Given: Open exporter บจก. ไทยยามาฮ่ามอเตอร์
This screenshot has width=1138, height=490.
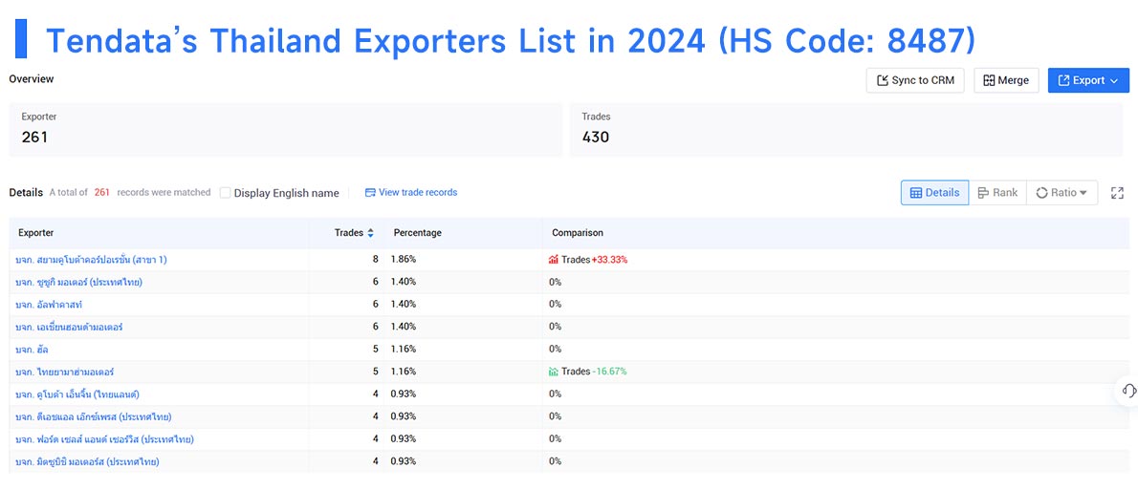Looking at the screenshot, I should [65, 372].
